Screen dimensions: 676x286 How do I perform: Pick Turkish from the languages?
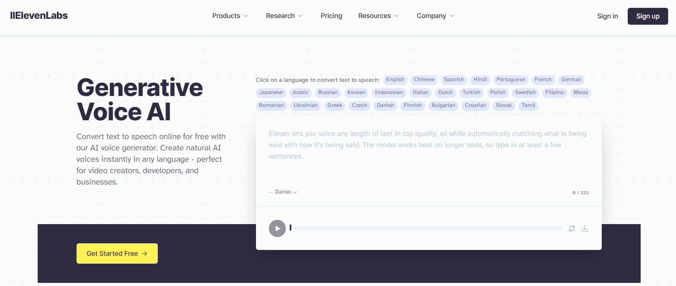point(471,92)
